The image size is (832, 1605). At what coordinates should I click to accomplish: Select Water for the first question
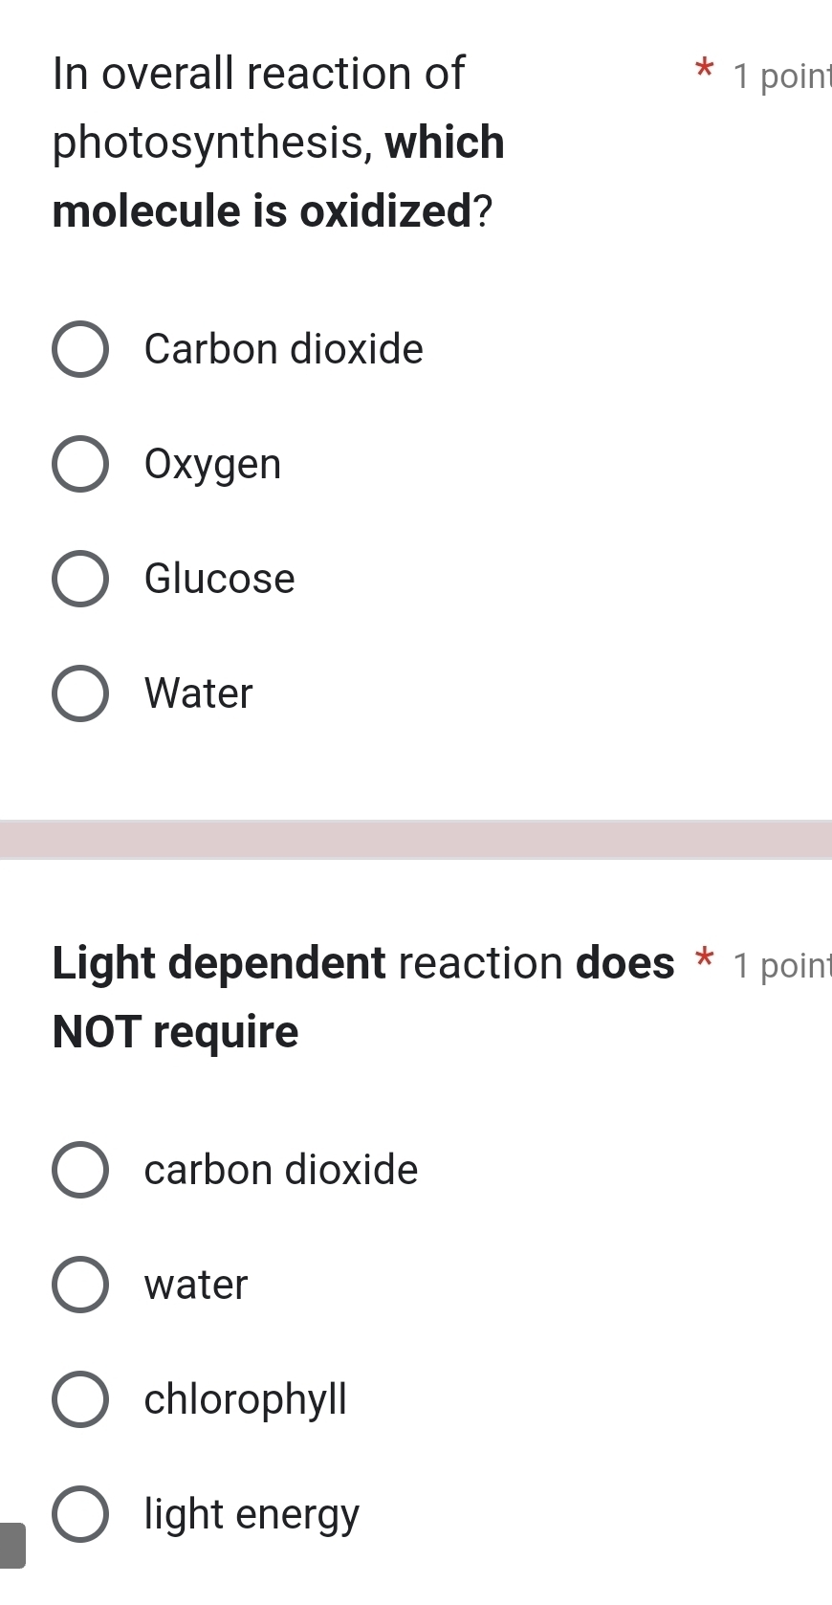[80, 693]
